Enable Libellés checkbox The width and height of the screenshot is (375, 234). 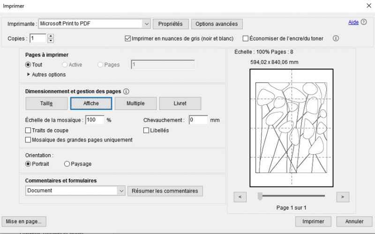(146, 130)
